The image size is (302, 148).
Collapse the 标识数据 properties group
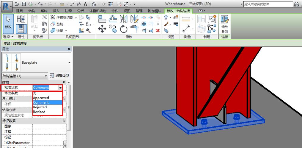pos(64,121)
